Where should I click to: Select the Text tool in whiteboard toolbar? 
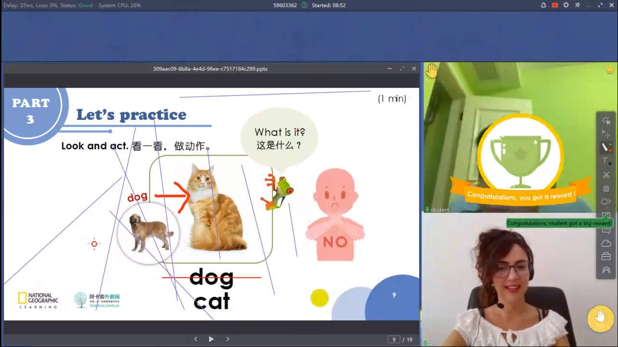pyautogui.click(x=606, y=161)
